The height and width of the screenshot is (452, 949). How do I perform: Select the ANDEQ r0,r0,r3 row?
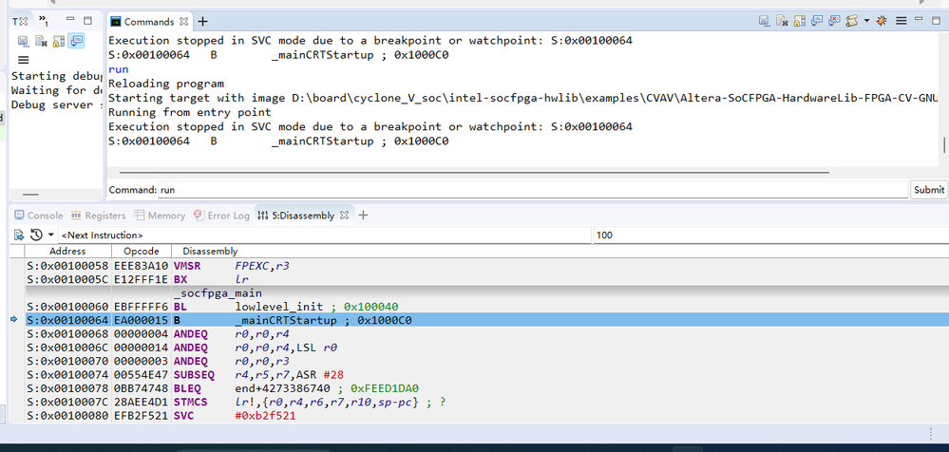(486, 361)
